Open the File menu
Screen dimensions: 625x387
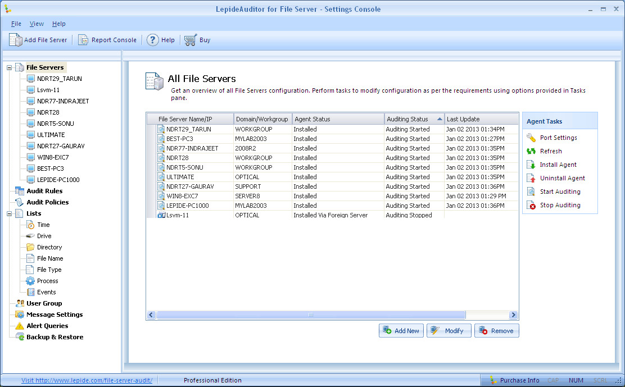click(16, 24)
